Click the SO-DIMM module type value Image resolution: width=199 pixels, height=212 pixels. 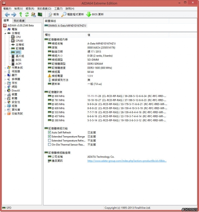pos(93,60)
